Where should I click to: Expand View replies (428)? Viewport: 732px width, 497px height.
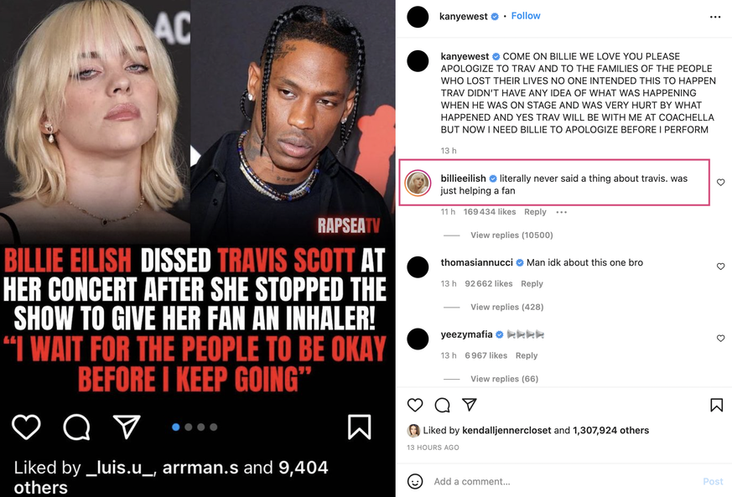(506, 307)
